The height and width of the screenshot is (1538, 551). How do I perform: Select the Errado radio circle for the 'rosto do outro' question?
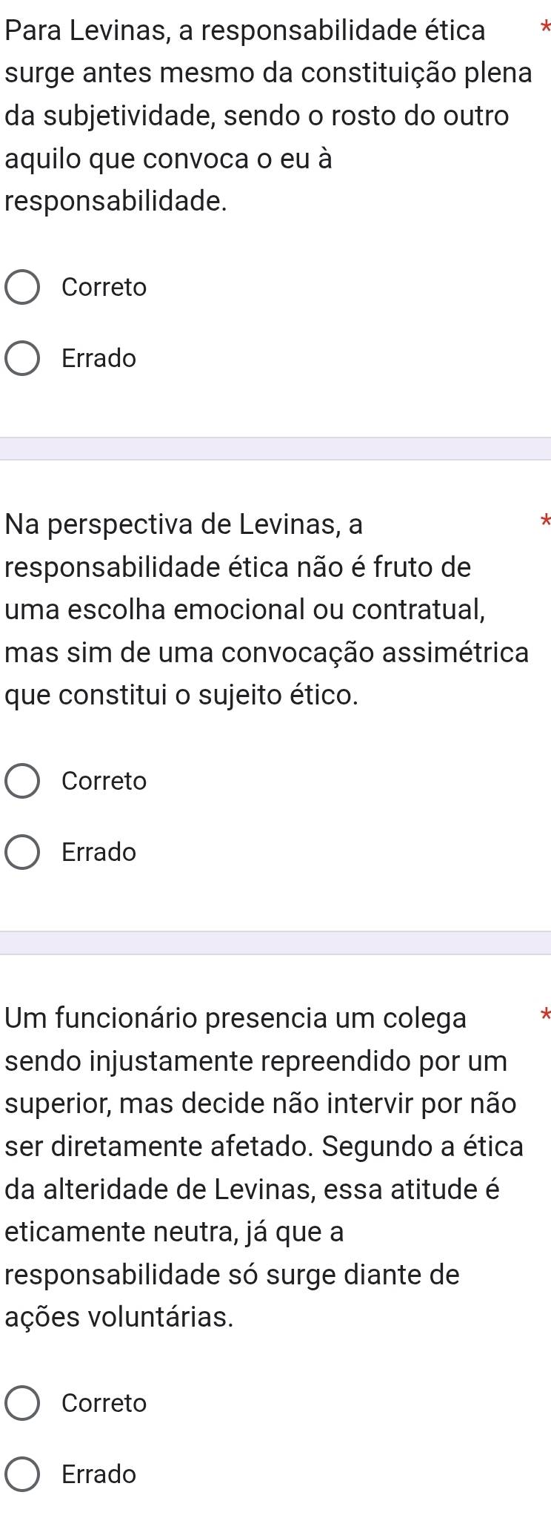click(23, 359)
